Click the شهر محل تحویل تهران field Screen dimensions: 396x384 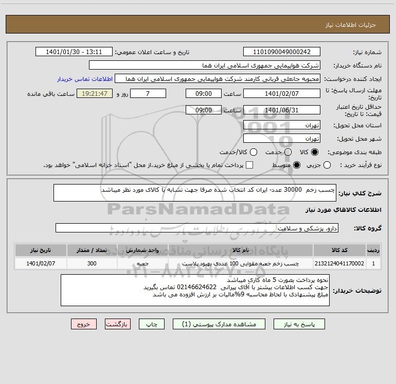coord(282,138)
